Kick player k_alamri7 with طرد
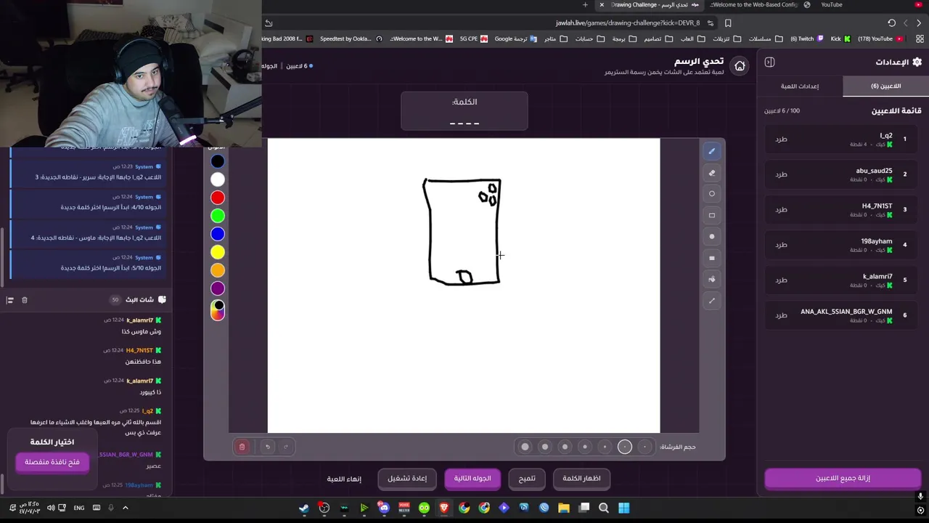929x523 pixels. pyautogui.click(x=781, y=280)
